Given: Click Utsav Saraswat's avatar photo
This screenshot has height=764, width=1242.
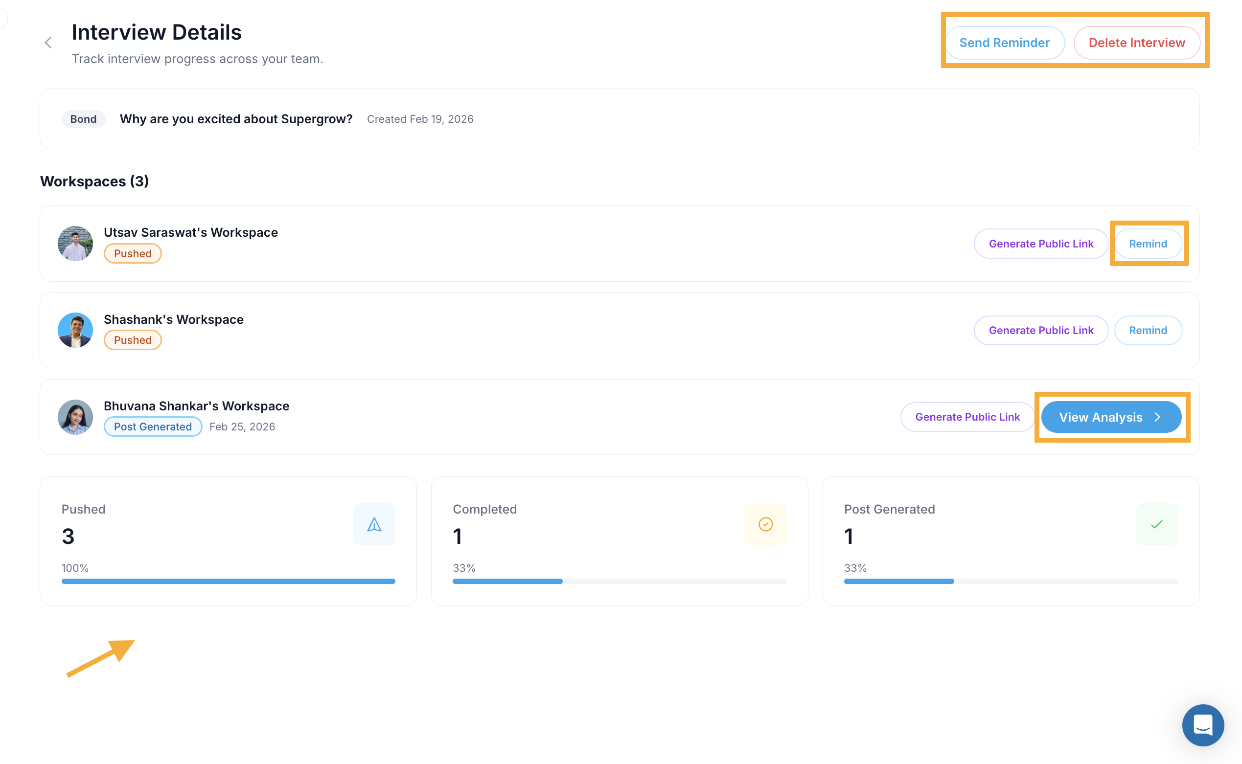Looking at the screenshot, I should [x=75, y=244].
